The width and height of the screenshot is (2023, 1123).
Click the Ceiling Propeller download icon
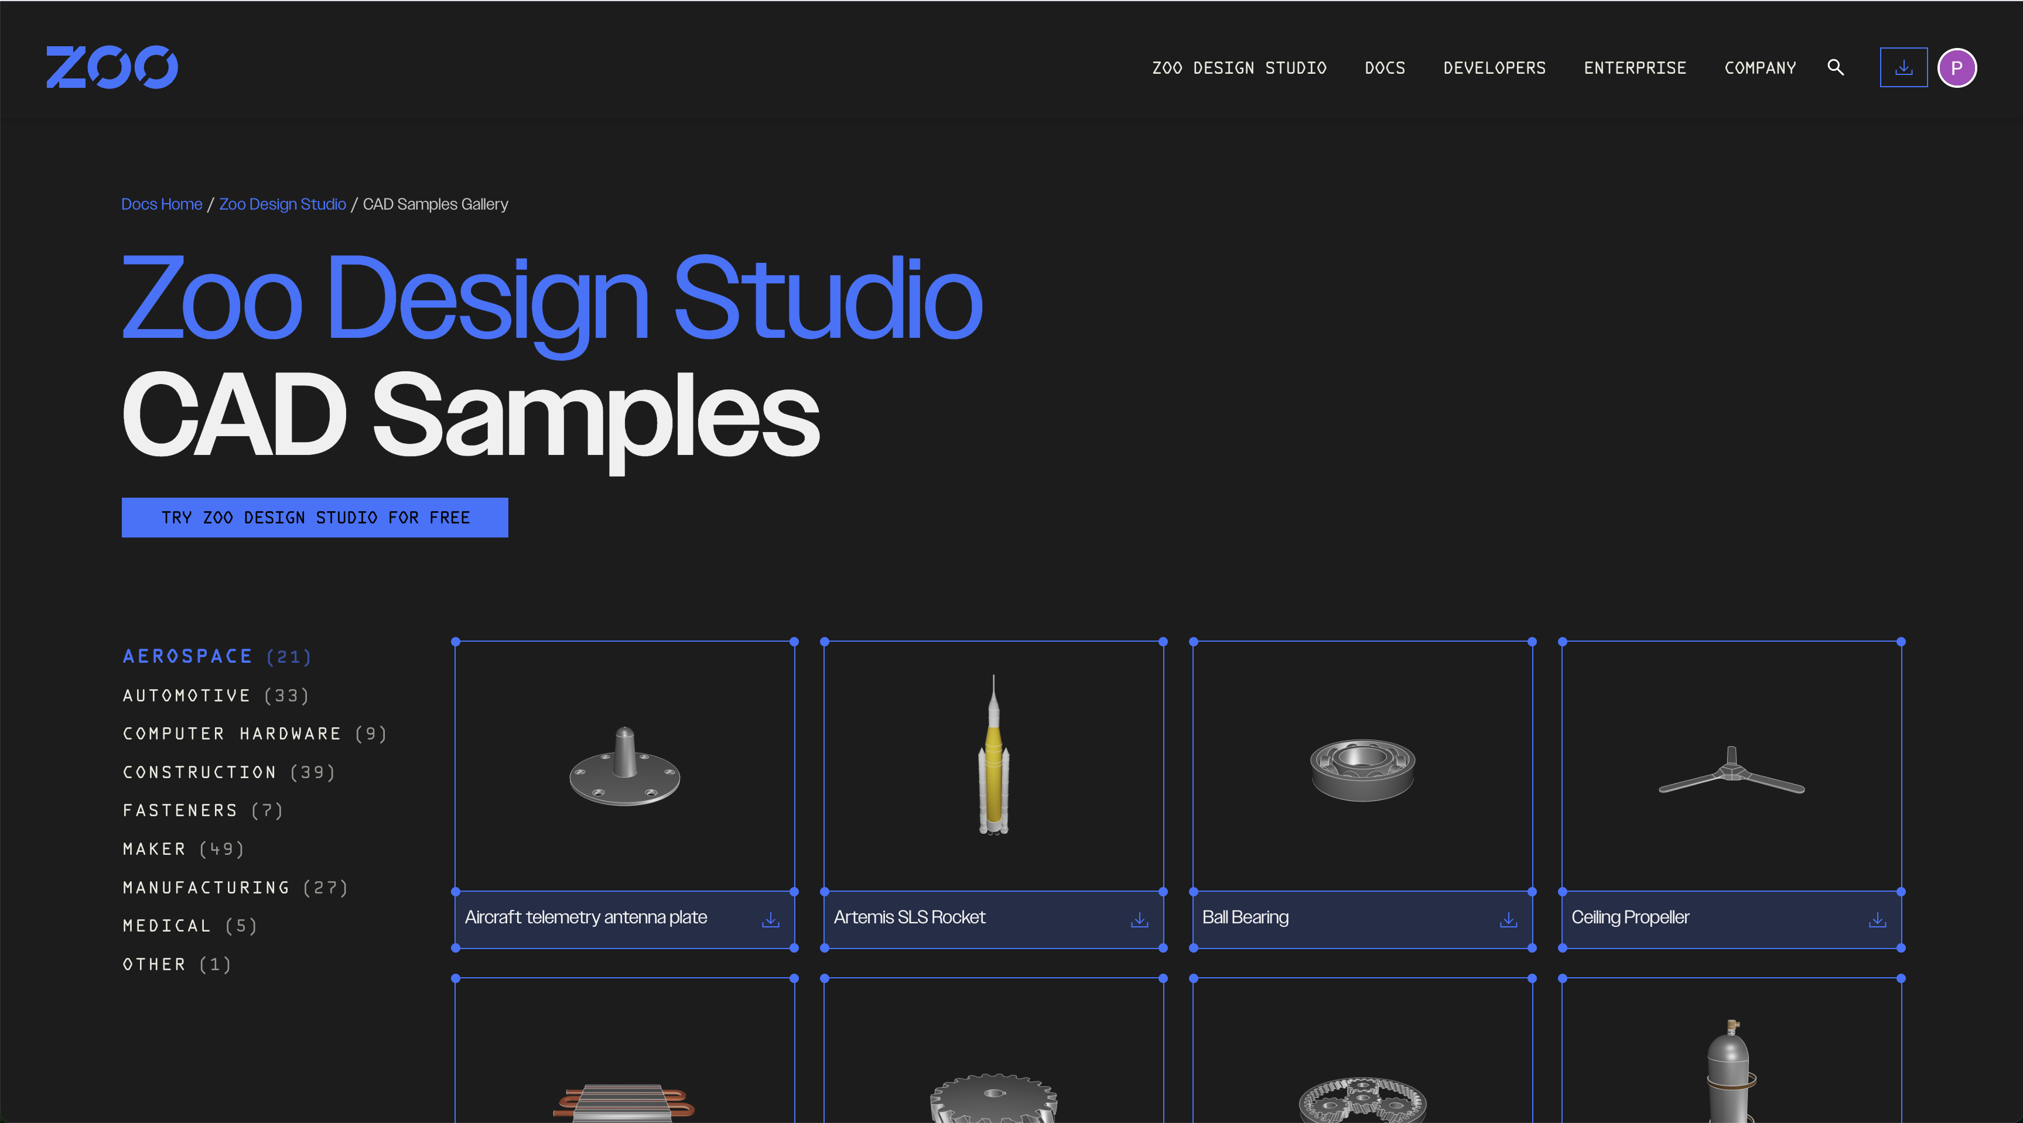click(1877, 920)
